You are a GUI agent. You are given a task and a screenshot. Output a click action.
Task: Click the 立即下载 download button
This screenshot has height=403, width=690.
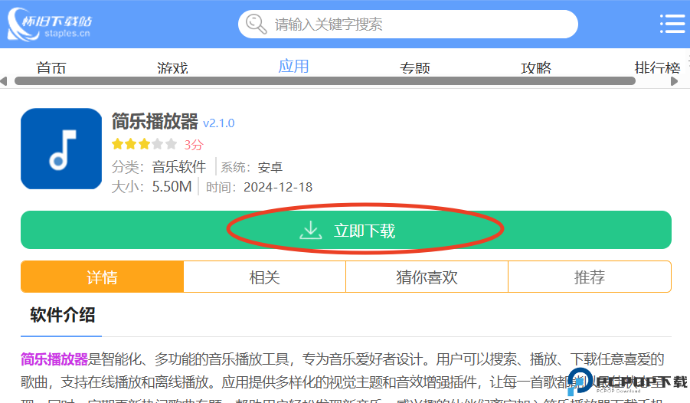point(346,230)
